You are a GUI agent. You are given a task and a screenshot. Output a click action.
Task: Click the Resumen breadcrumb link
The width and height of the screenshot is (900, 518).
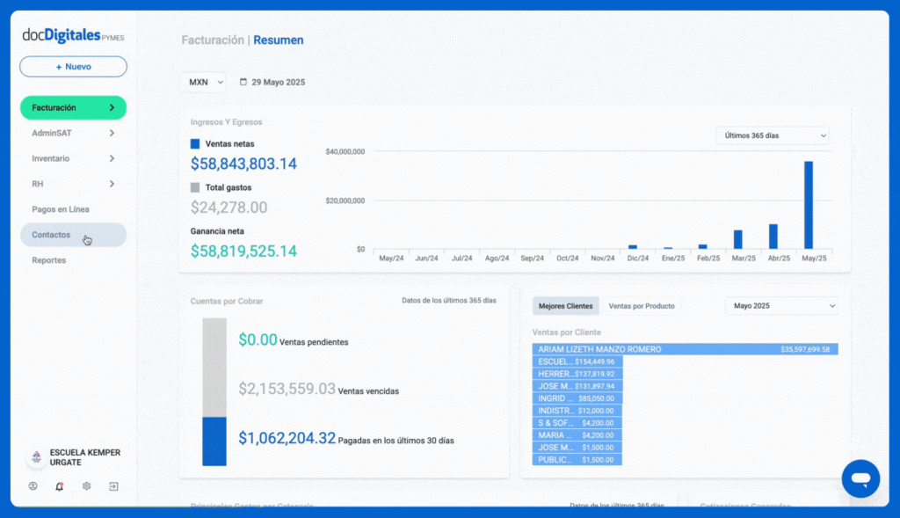279,40
